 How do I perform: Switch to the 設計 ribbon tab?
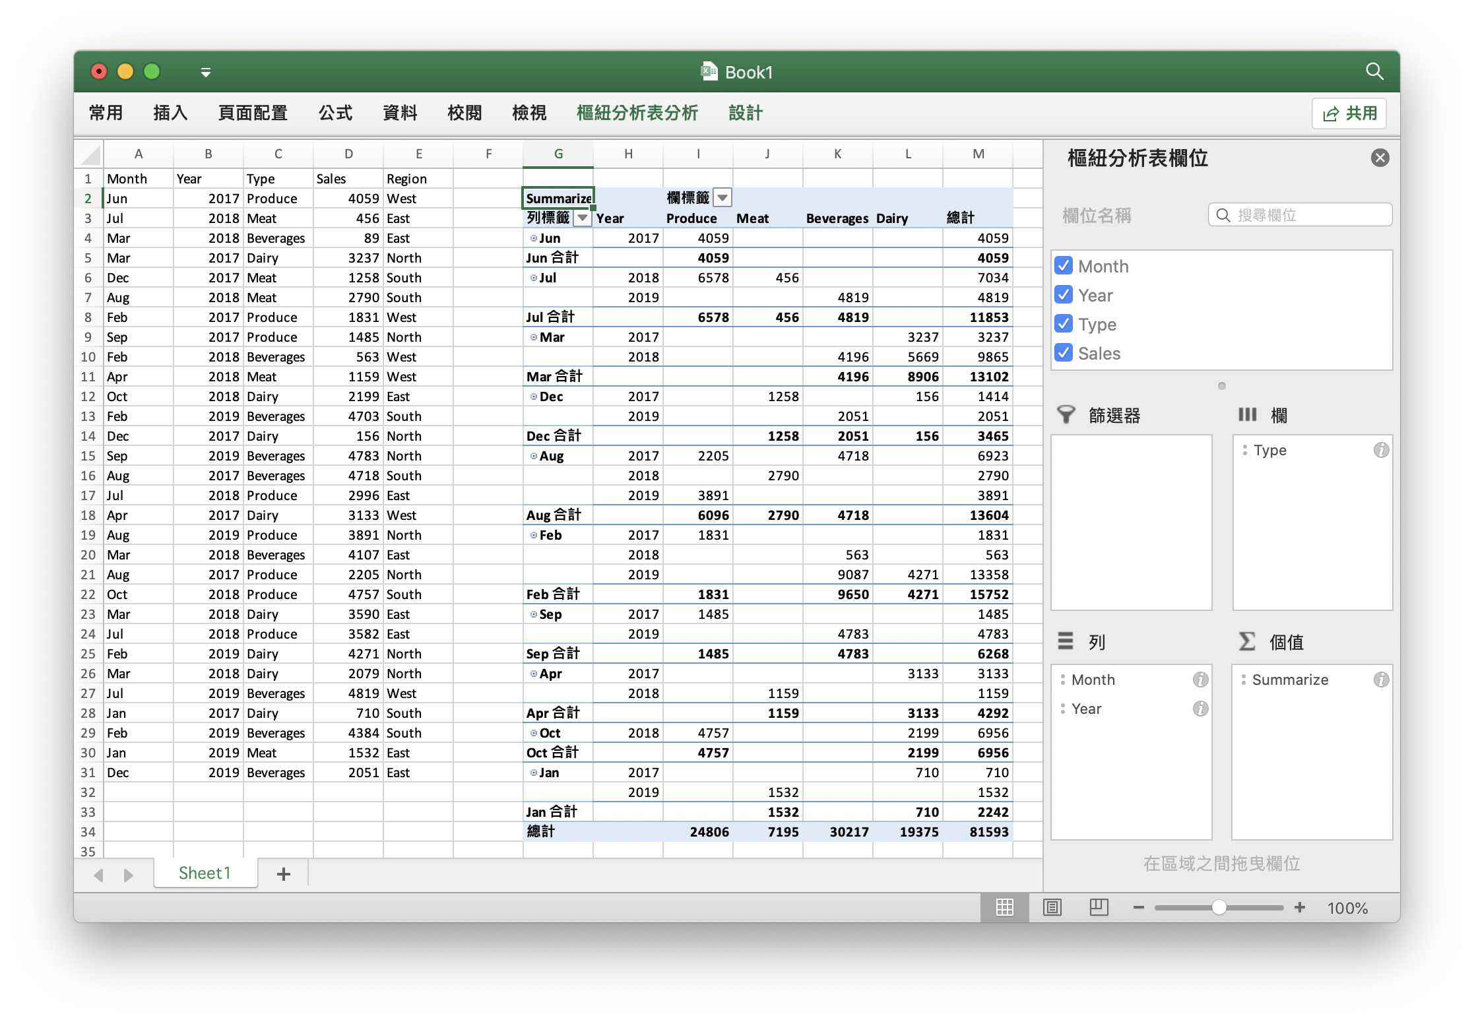746,113
